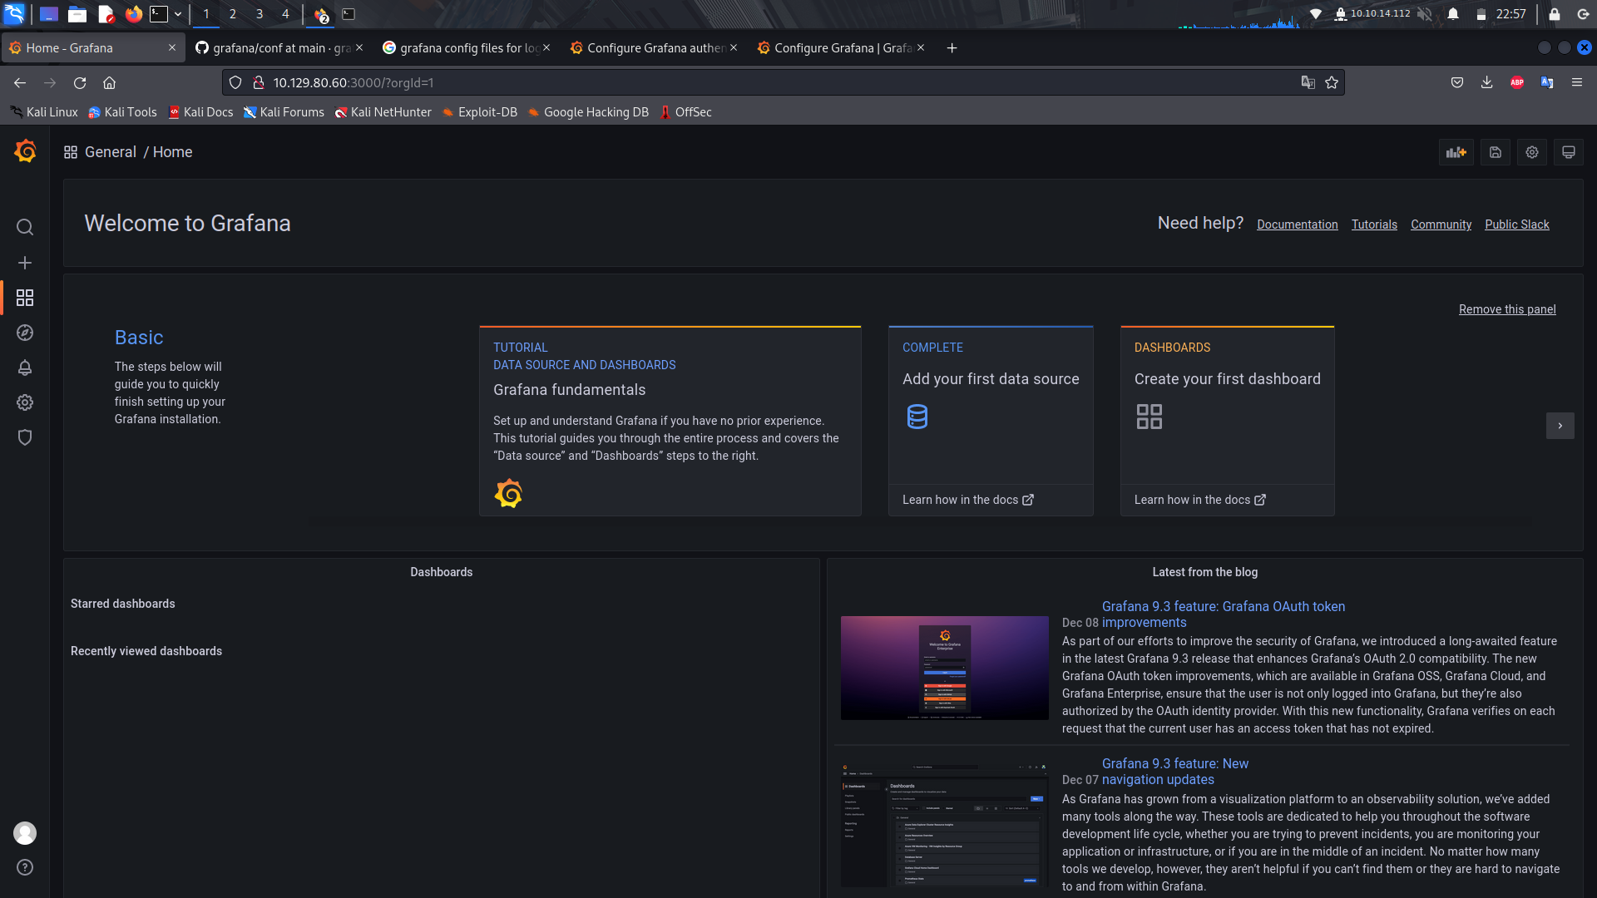The width and height of the screenshot is (1597, 898).
Task: Click the Remove this panel link
Action: pyautogui.click(x=1506, y=309)
